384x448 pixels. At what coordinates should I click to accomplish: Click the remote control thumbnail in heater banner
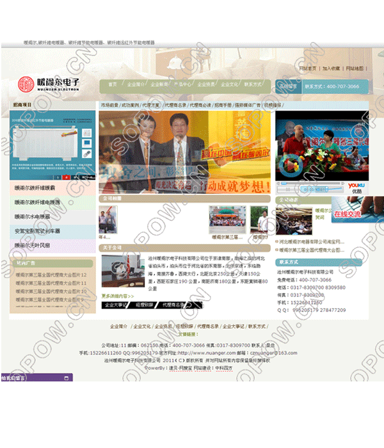point(87,154)
